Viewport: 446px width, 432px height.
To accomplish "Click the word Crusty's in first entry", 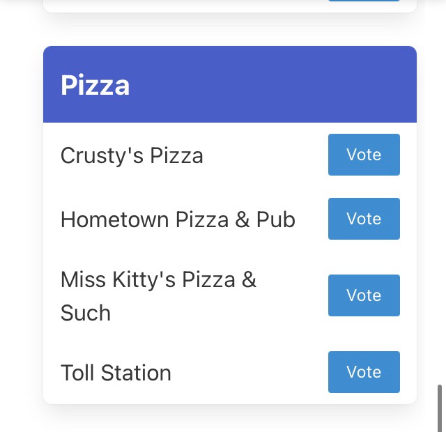I will (102, 155).
